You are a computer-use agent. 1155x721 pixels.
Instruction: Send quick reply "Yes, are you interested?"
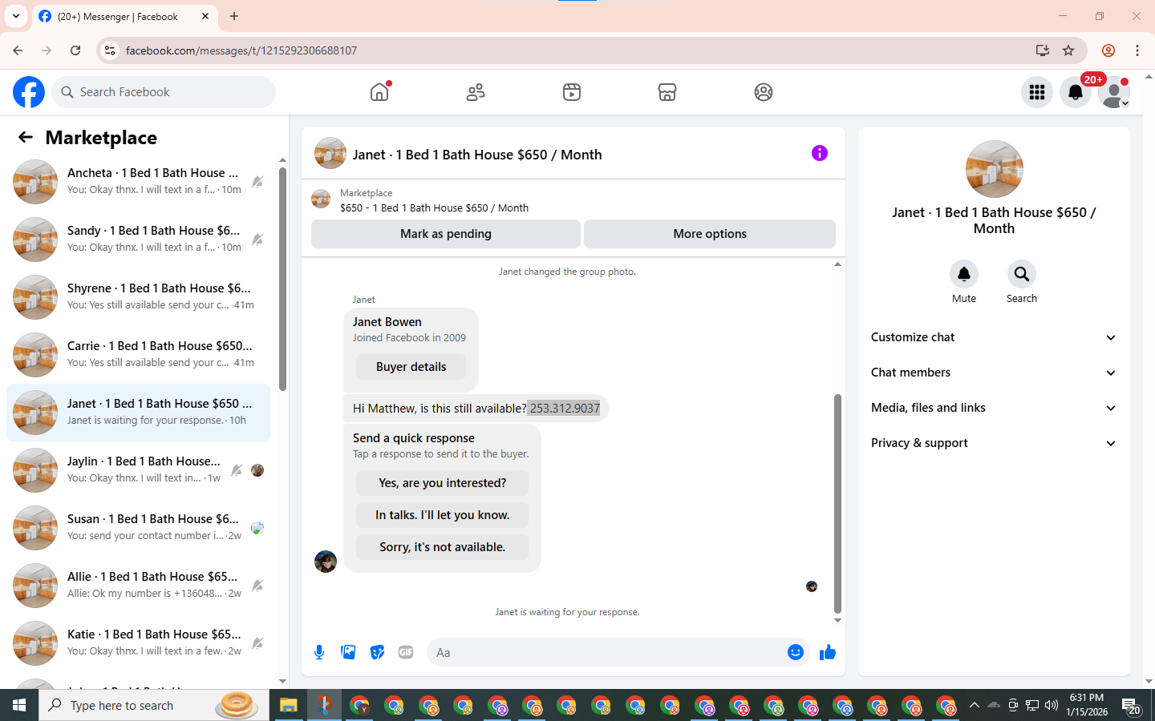coord(442,483)
